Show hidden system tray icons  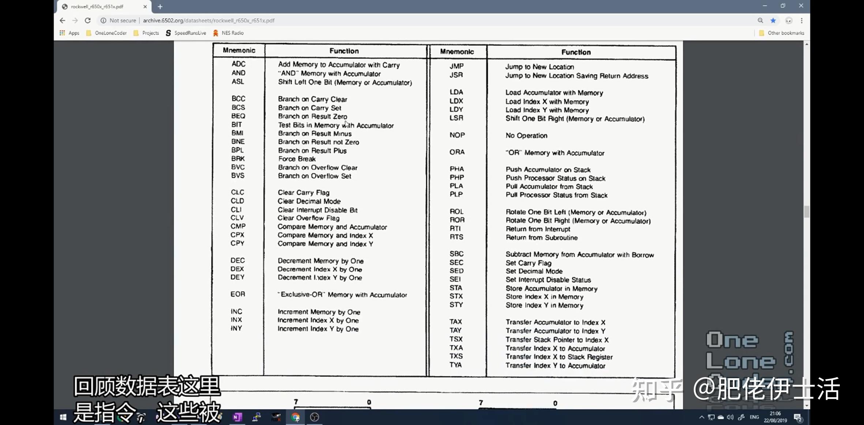701,417
